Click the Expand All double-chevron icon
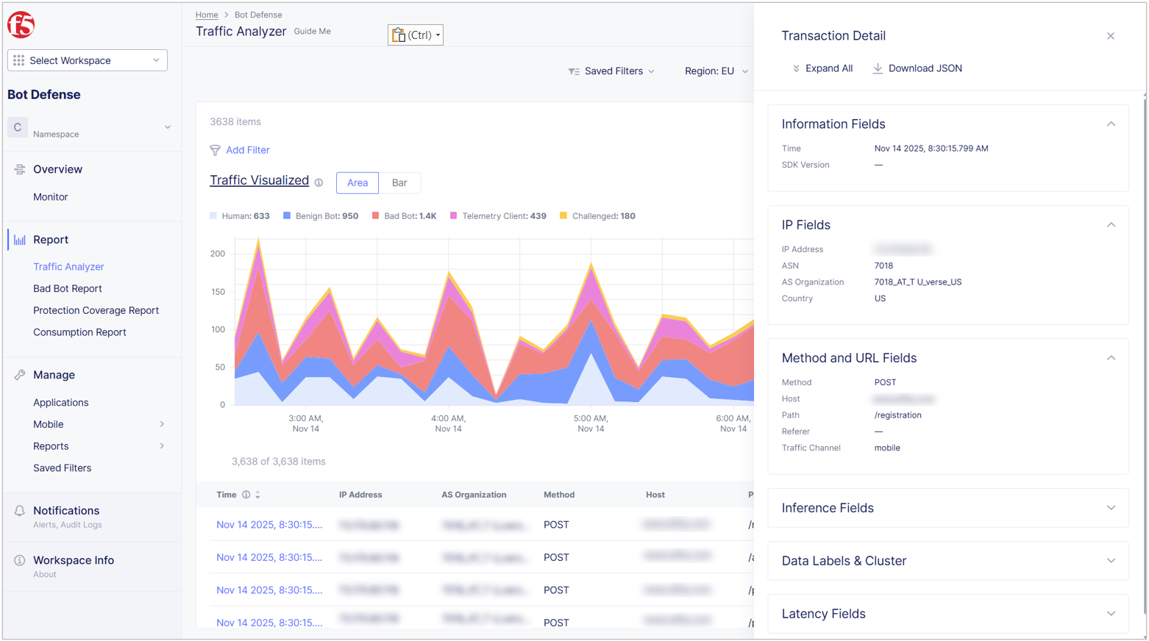Screen dimensions: 1149x641 (796, 68)
